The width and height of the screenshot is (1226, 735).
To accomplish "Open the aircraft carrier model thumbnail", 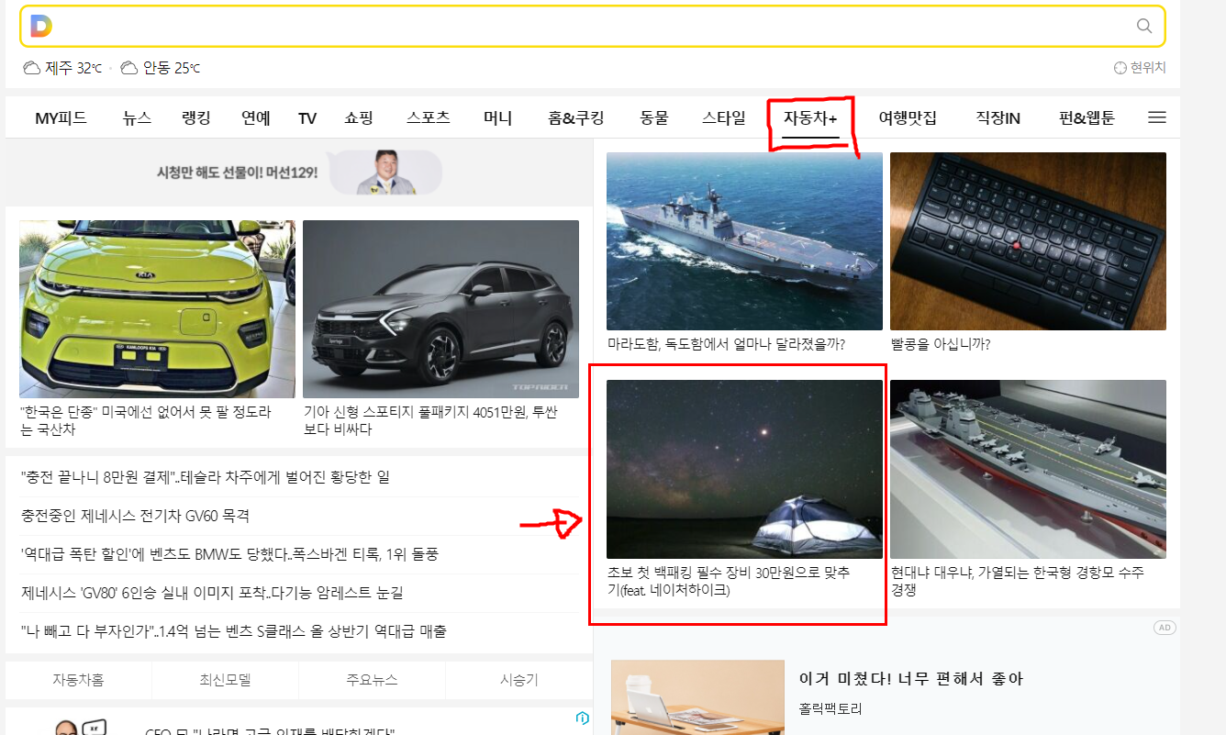I will 1028,469.
